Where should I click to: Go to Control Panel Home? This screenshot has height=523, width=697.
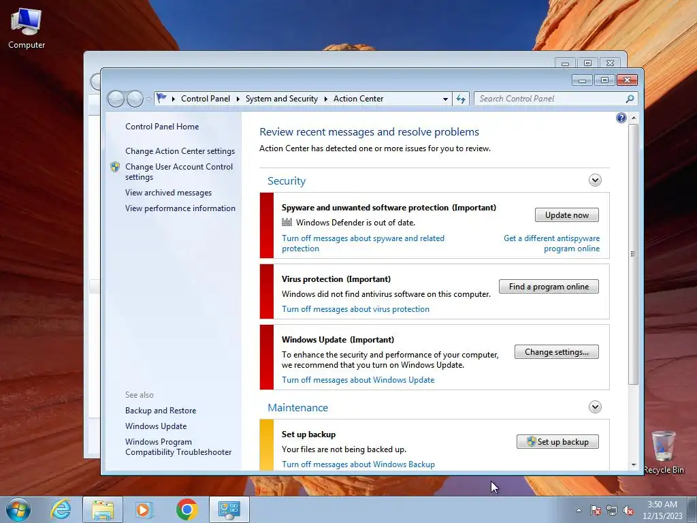(x=162, y=126)
